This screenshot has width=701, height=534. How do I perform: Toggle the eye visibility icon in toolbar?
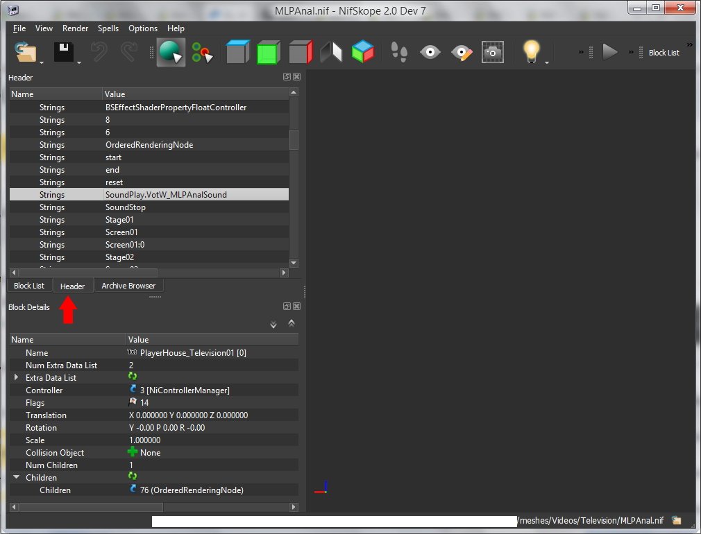coord(430,52)
